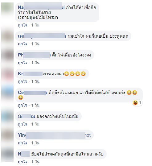This screenshot has width=152, height=166.
Task: Click ถูกใจ under the ประตูหลุด comment
Action: click(x=23, y=44)
